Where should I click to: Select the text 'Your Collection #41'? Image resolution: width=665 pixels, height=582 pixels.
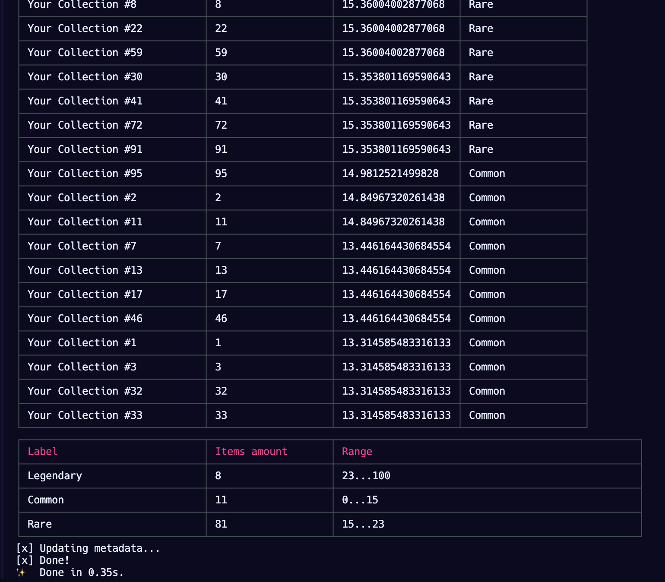(85, 101)
